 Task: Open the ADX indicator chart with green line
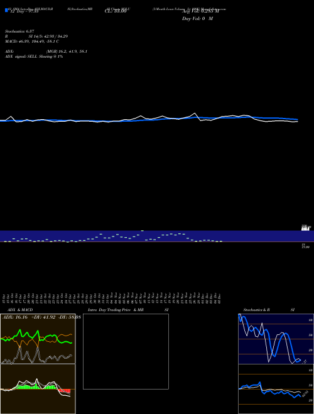point(38,339)
